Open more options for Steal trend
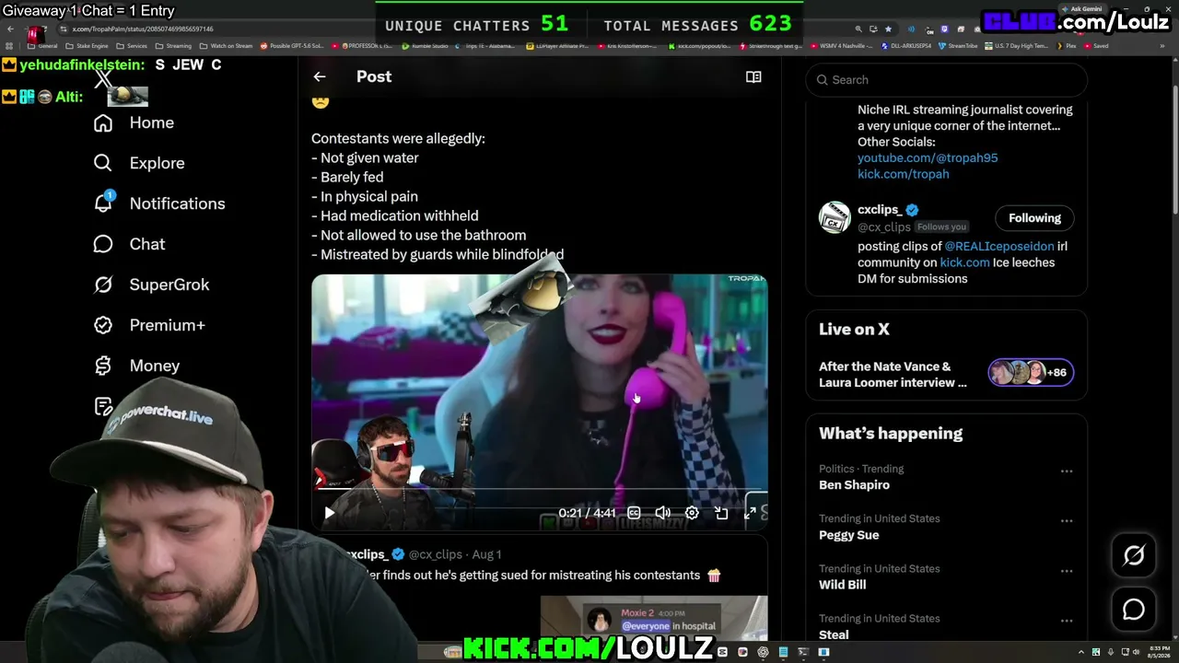1179x663 pixels. 1067,620
